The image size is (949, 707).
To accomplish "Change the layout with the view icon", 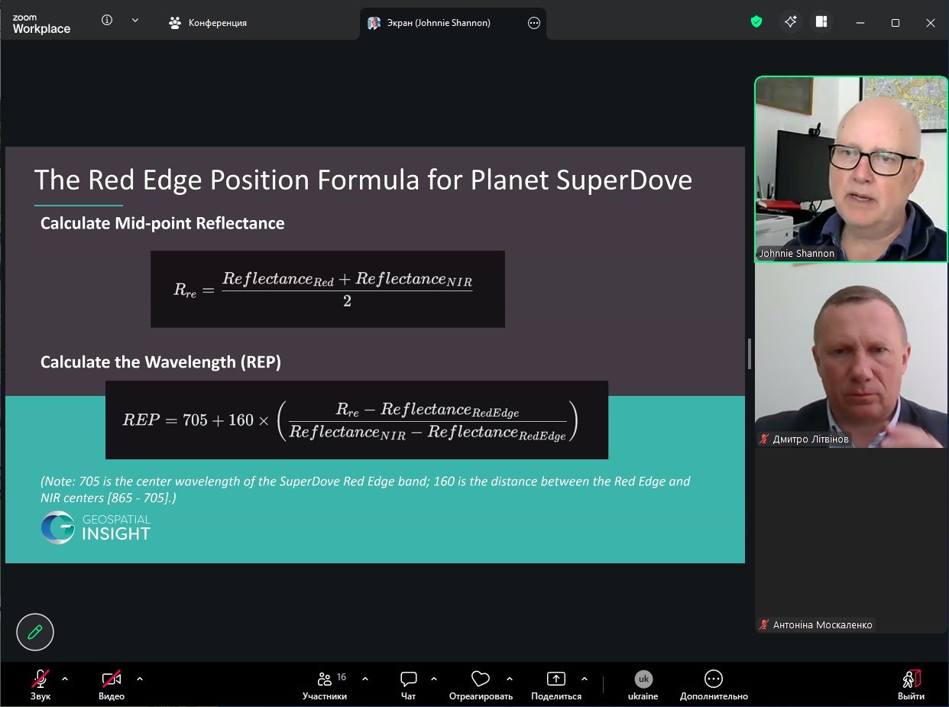I will (822, 22).
